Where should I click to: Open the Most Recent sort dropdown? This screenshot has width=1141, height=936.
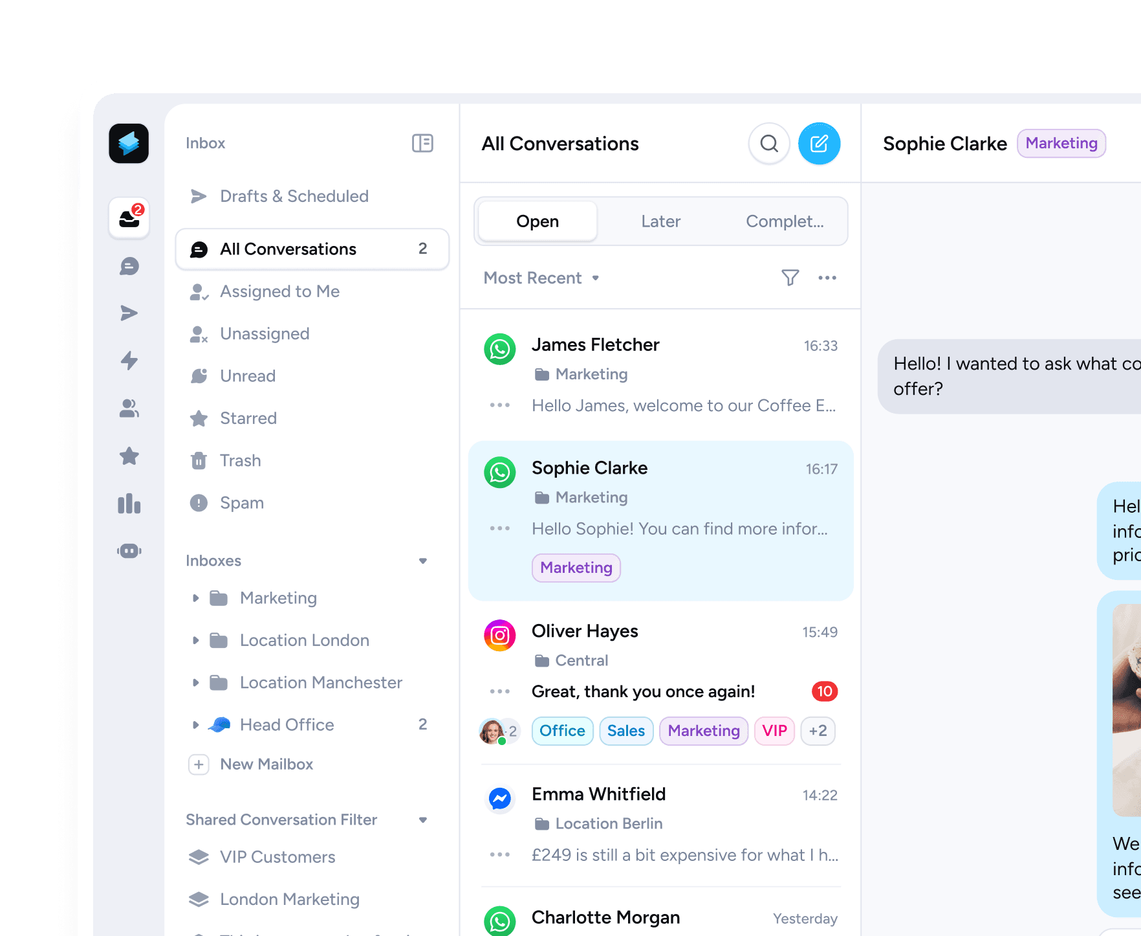pos(542,278)
